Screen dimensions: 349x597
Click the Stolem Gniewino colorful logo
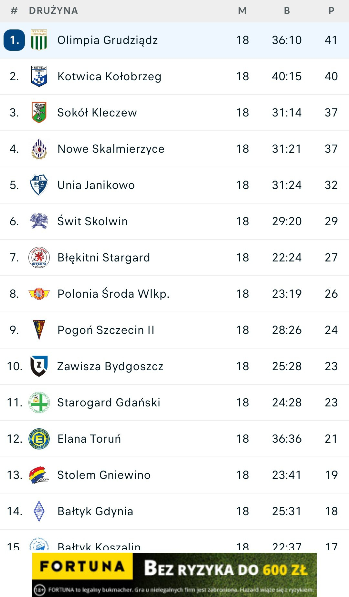pos(39,475)
